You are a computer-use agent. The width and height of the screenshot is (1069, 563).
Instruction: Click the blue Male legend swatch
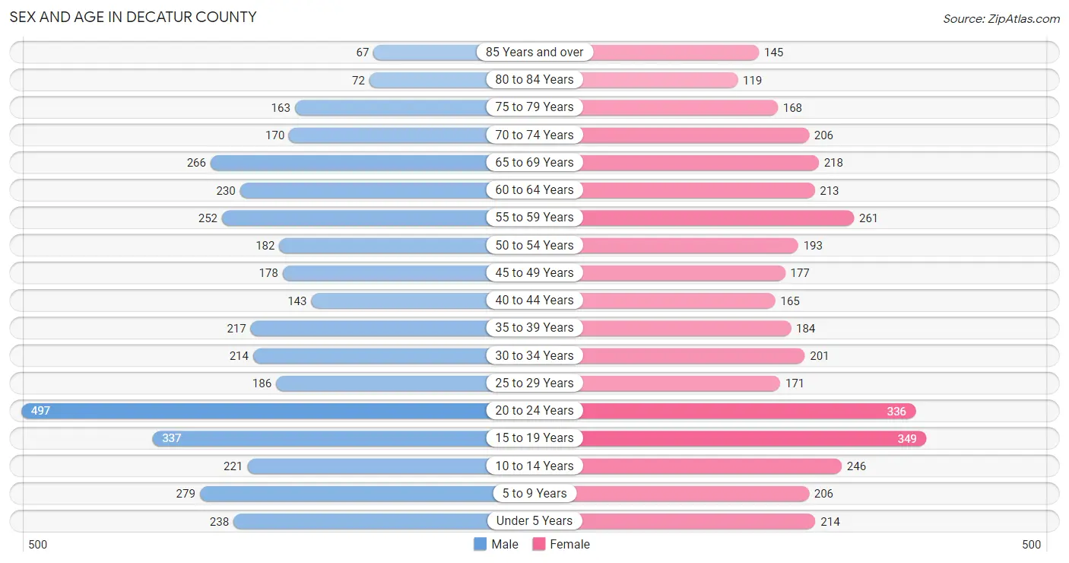480,544
